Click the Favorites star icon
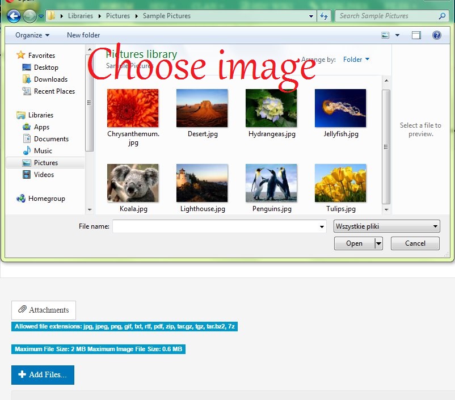The image size is (455, 400). pos(20,55)
